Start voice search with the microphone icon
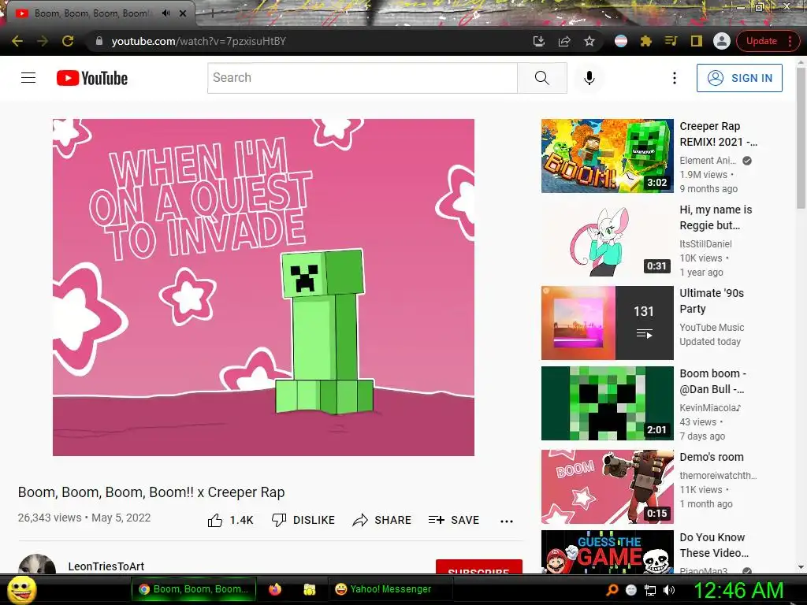807x605 pixels. 589,78
